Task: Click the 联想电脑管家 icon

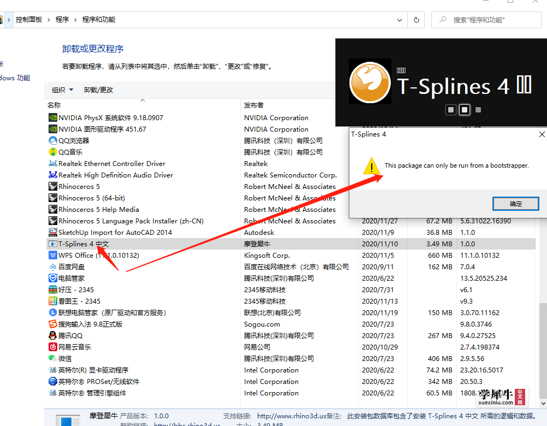Action: pos(52,312)
